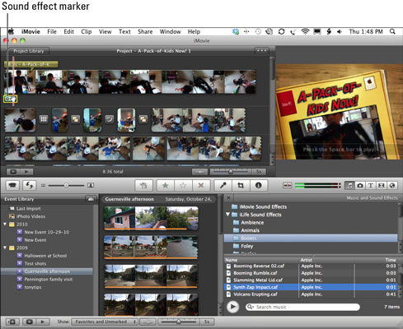Viewport: 403px width, 329px height.
Task: Click the circular transition icon between clips
Action: pyautogui.click(x=110, y=119)
